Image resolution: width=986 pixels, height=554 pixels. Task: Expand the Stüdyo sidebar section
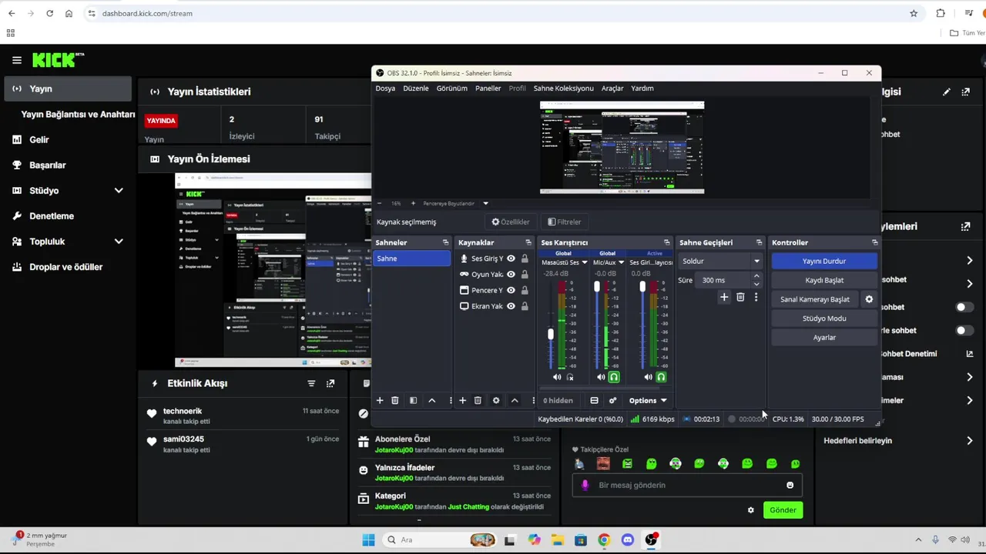click(x=119, y=190)
